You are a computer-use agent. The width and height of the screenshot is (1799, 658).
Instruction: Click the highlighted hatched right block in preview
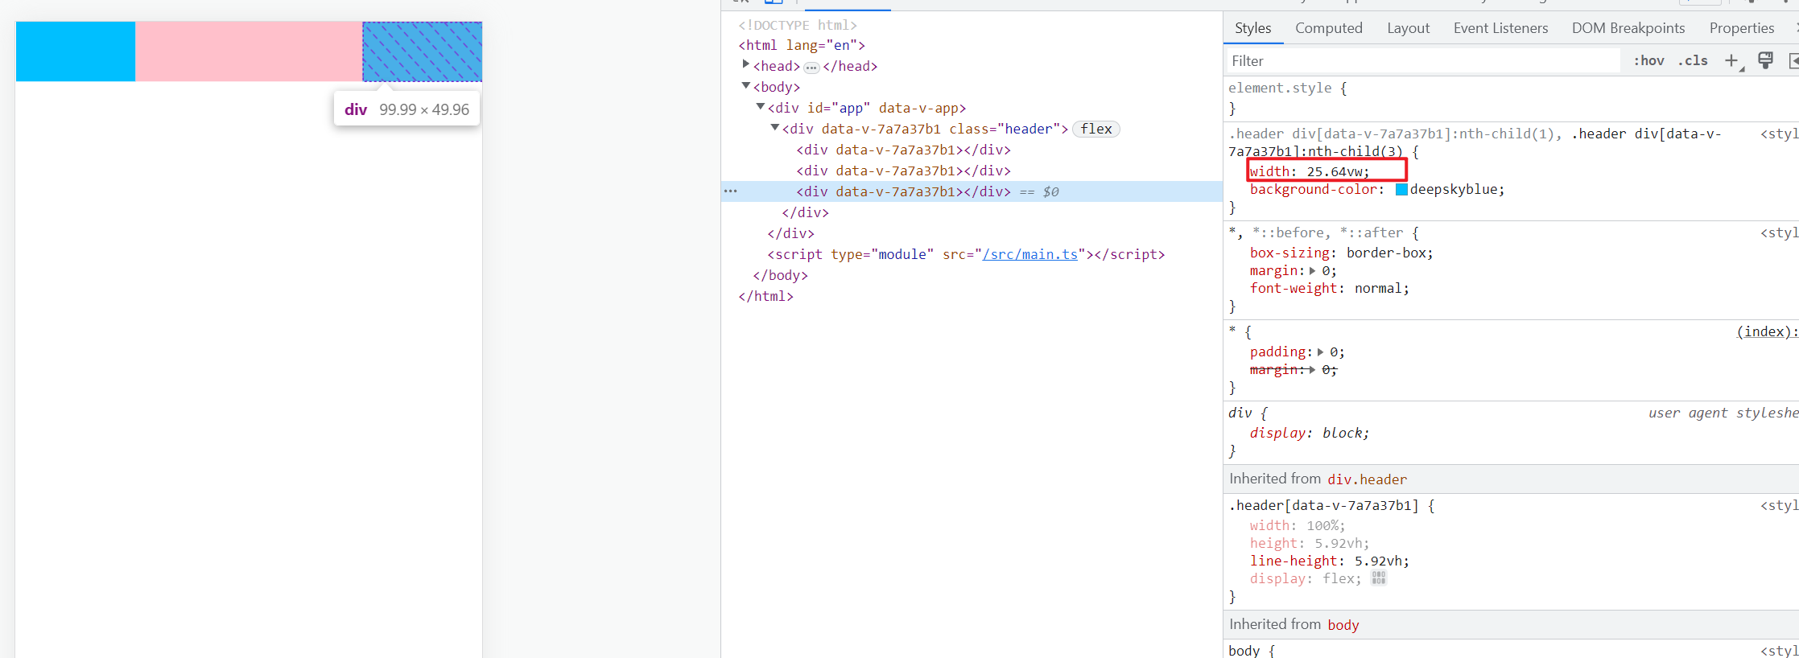click(423, 51)
